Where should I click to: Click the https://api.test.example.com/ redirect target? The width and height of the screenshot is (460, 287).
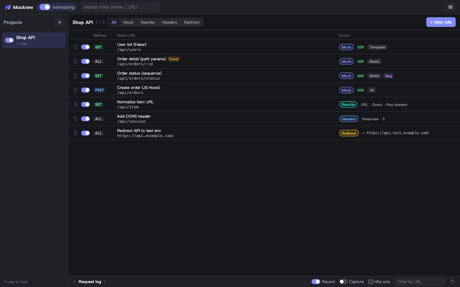point(398,133)
